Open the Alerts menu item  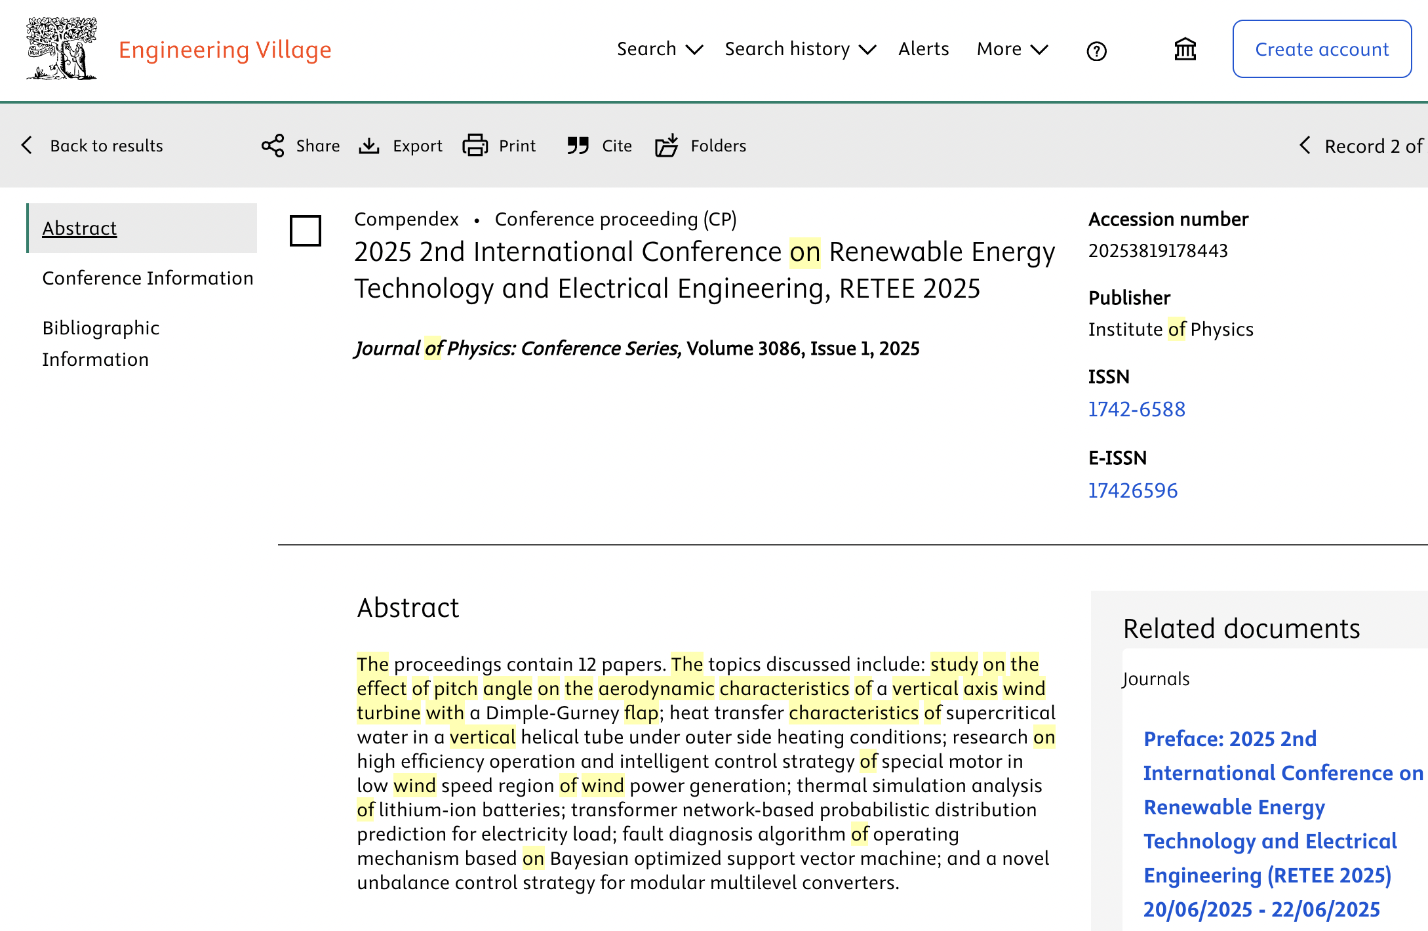pyautogui.click(x=923, y=49)
